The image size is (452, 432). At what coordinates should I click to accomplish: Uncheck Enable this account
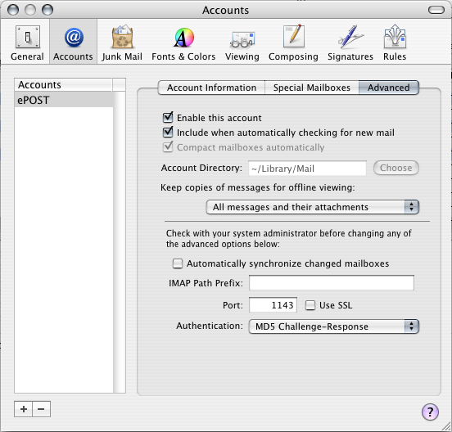[x=168, y=118]
